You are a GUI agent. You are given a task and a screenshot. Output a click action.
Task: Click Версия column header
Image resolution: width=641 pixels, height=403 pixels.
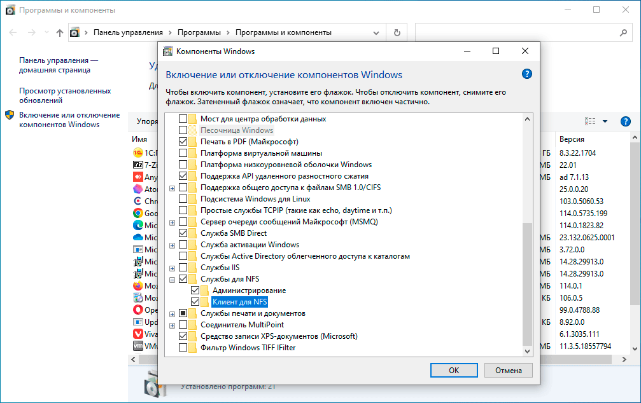coord(572,139)
